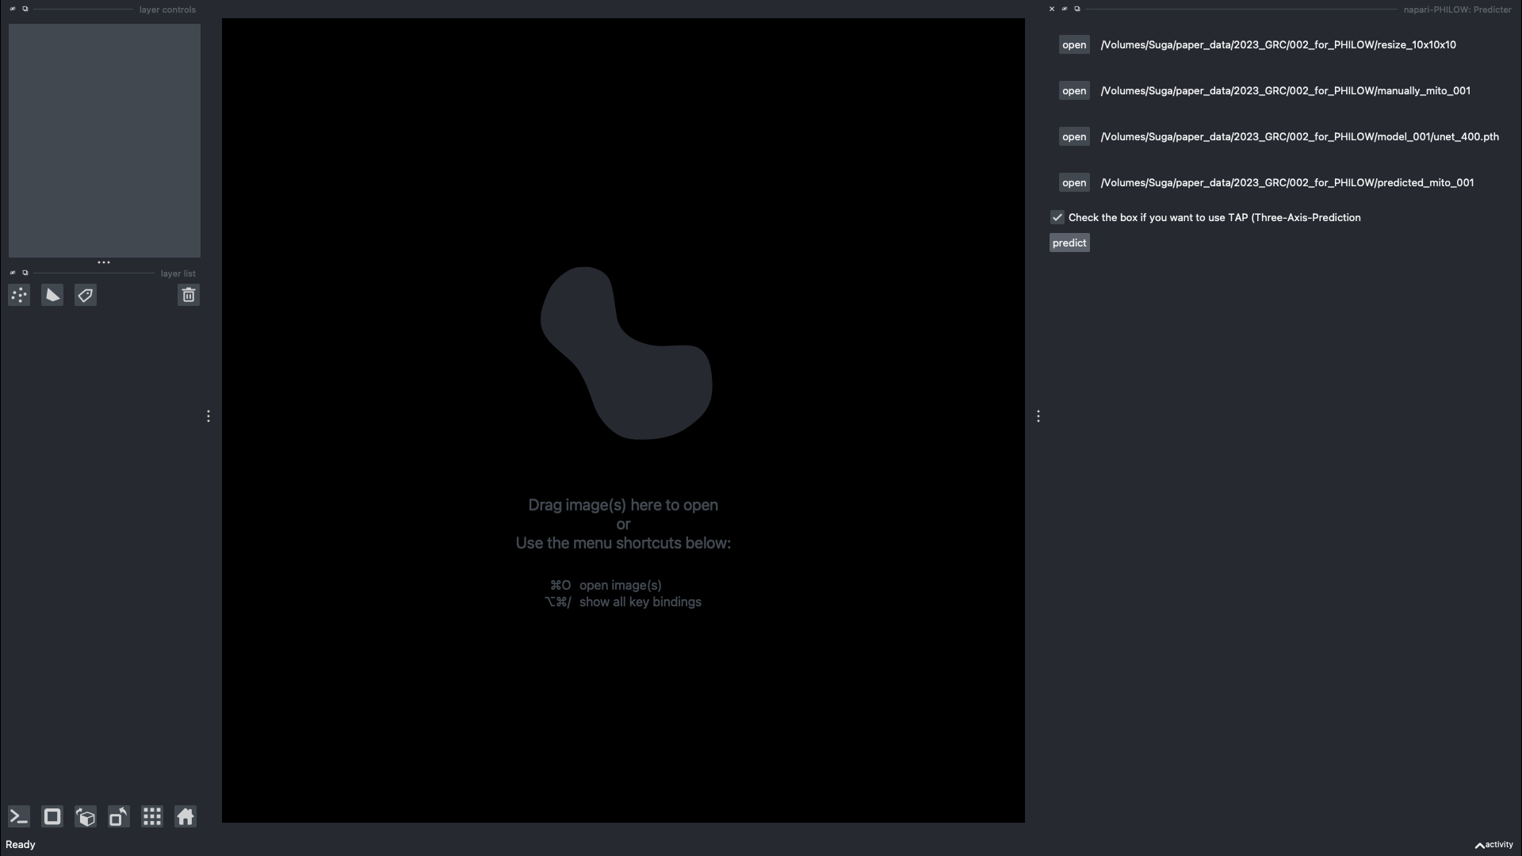This screenshot has width=1522, height=856.
Task: Reset view with home icon
Action: pos(185,817)
